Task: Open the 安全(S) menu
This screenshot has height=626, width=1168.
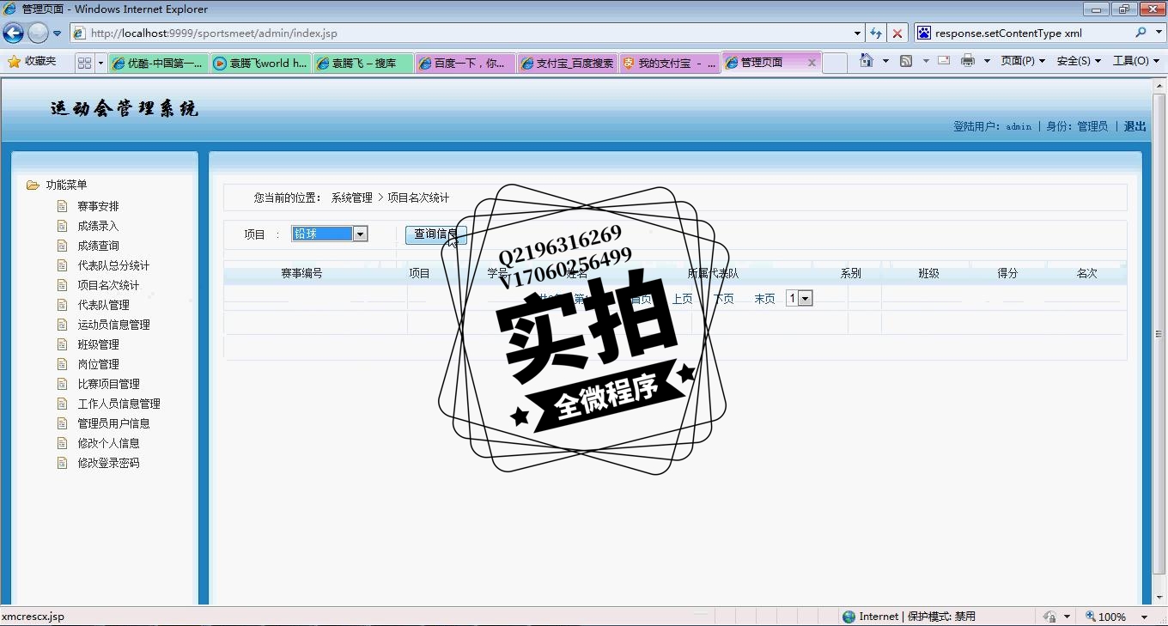Action: [1079, 61]
